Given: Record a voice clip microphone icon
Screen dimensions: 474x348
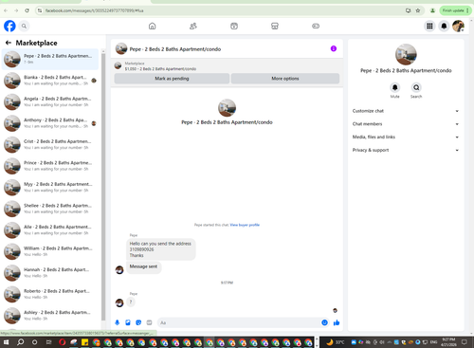Looking at the screenshot, I should tap(118, 322).
